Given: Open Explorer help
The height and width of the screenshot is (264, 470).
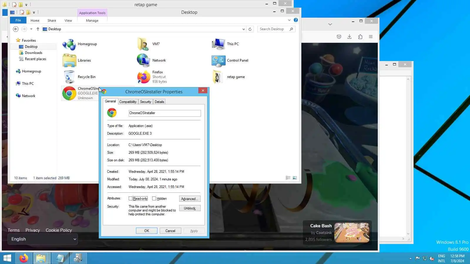Looking at the screenshot, I should (296, 20).
